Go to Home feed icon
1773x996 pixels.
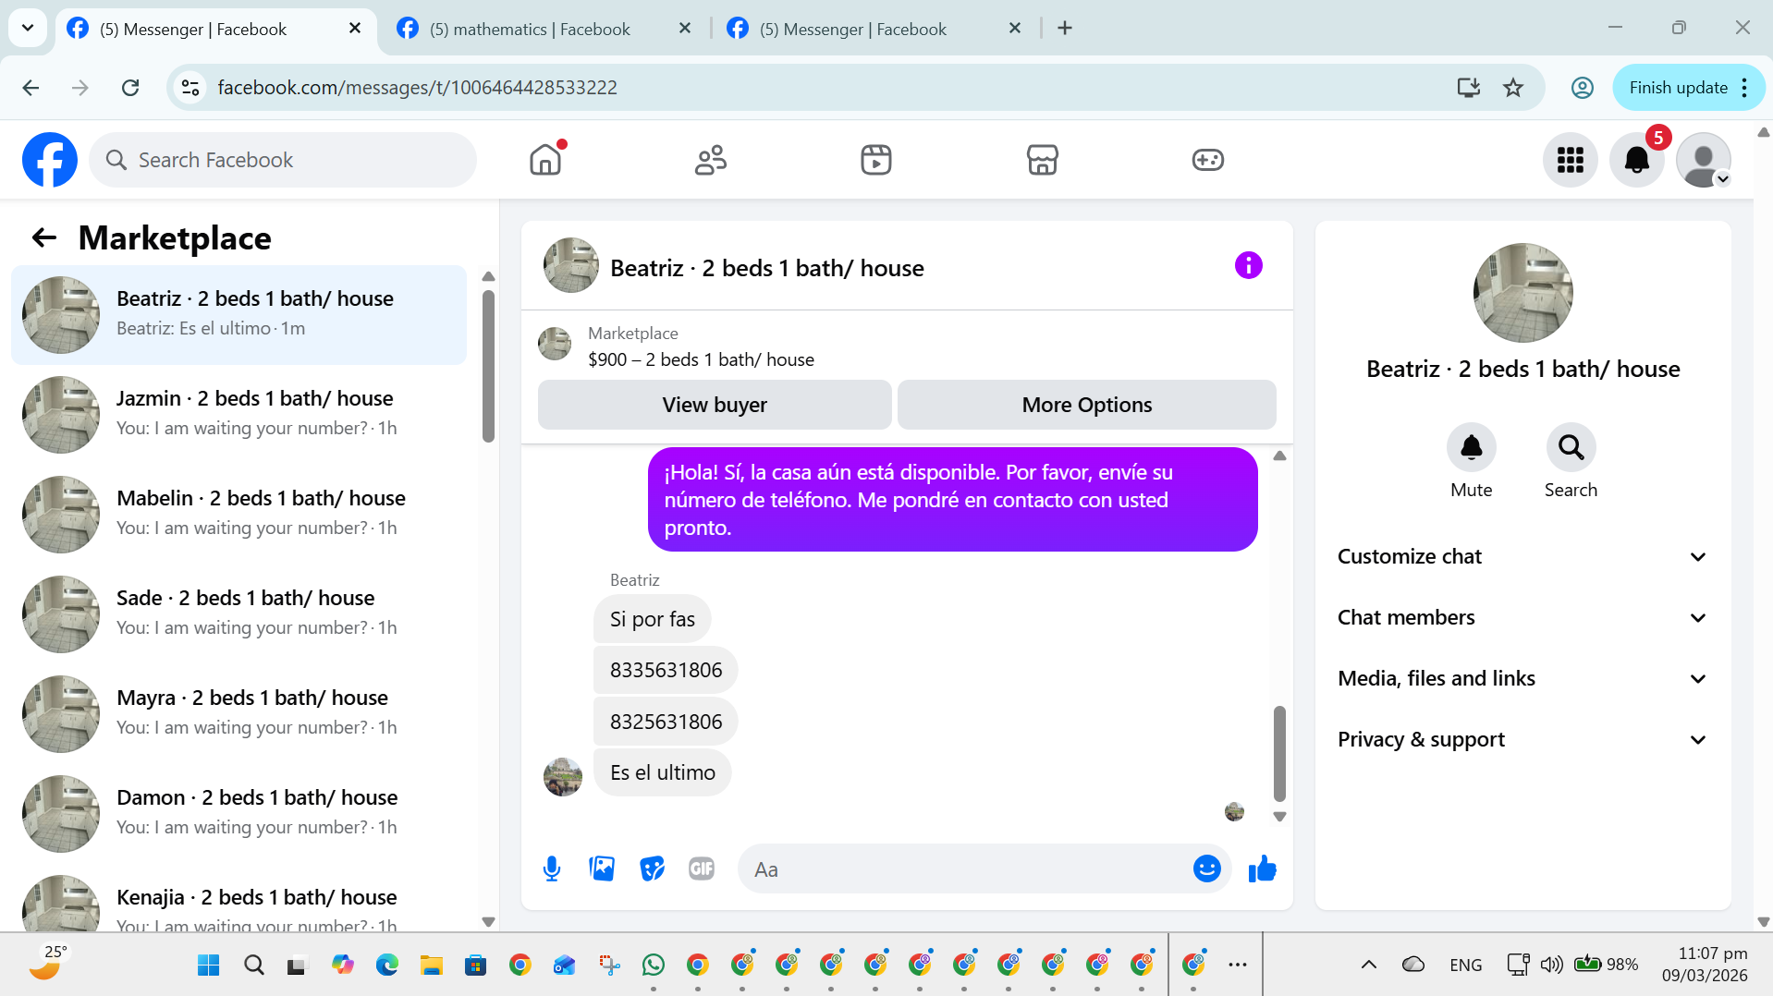click(545, 160)
